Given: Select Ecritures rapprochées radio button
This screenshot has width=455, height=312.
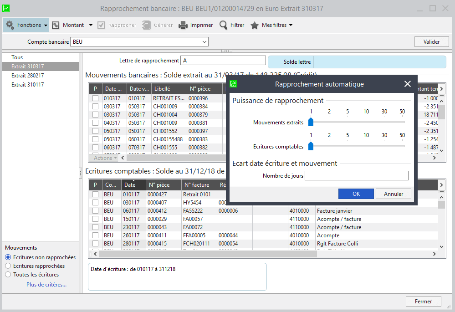Looking at the screenshot, I should tap(8, 266).
